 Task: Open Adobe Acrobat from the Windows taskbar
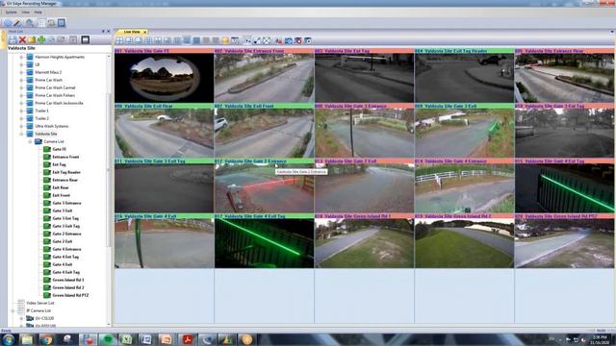187,339
